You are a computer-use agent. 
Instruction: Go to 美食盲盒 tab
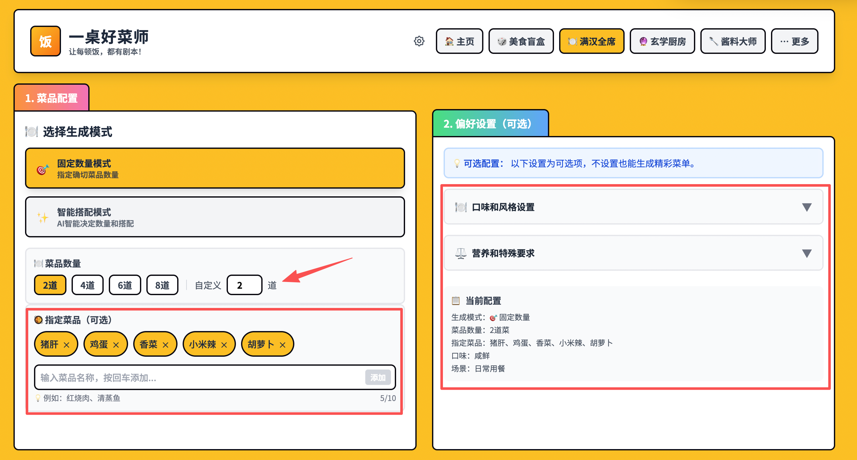521,41
